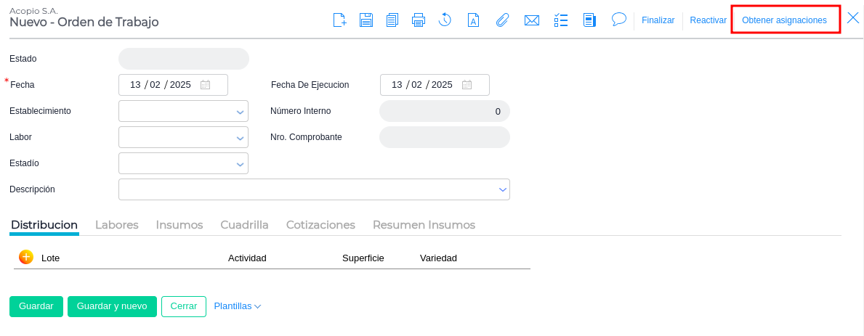Click the save floppy disk icon

point(366,20)
